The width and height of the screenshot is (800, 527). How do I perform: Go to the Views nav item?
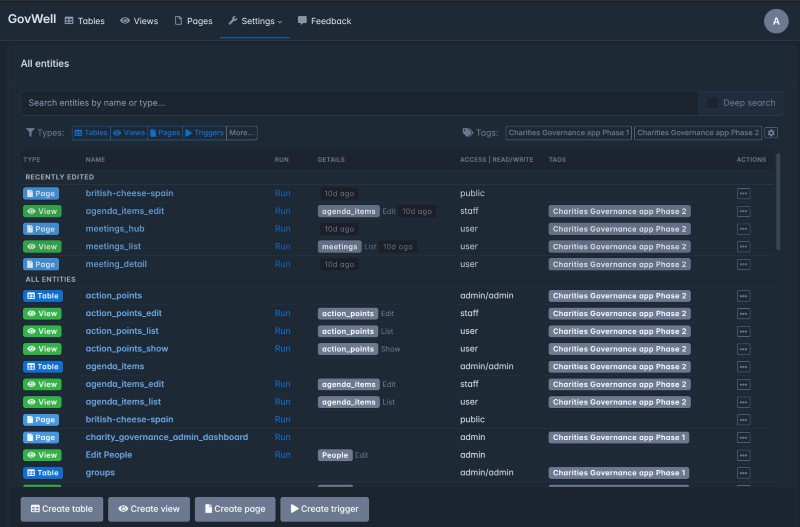[139, 21]
